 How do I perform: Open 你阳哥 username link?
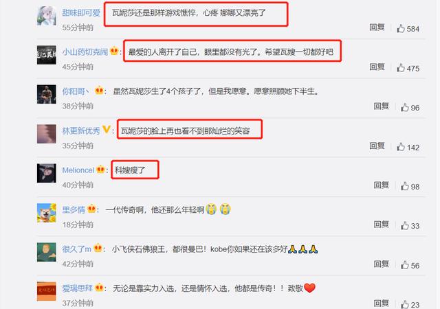tap(76, 91)
